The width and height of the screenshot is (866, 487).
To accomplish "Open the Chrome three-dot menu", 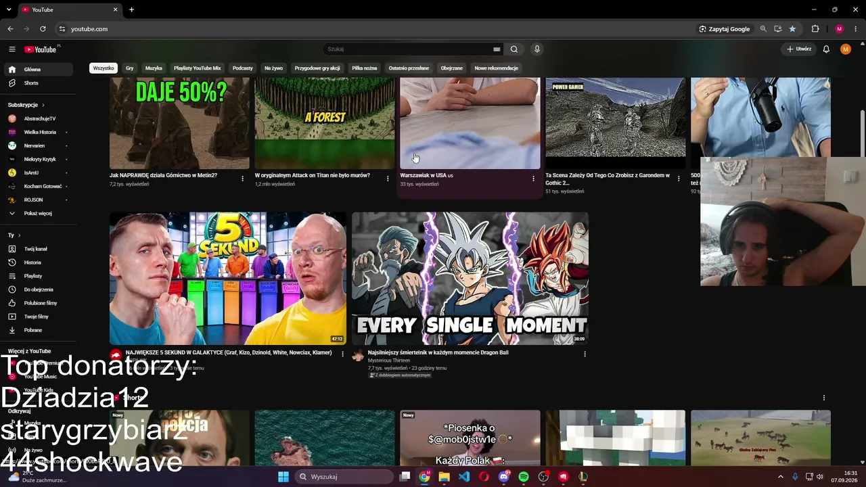I will tap(856, 29).
